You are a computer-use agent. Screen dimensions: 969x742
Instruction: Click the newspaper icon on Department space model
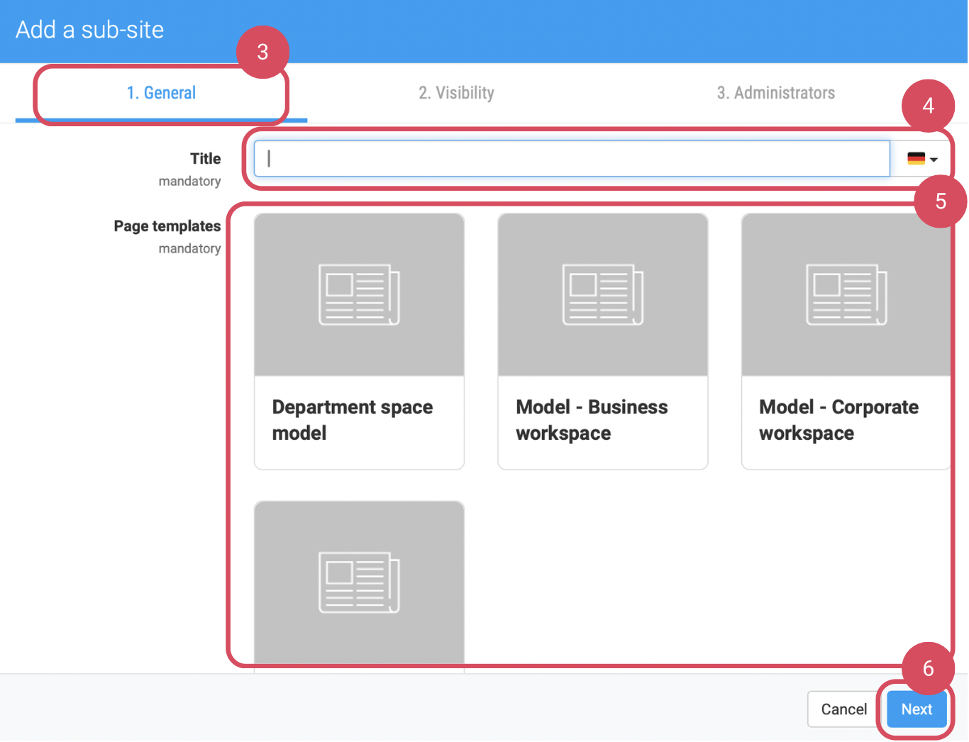[359, 294]
